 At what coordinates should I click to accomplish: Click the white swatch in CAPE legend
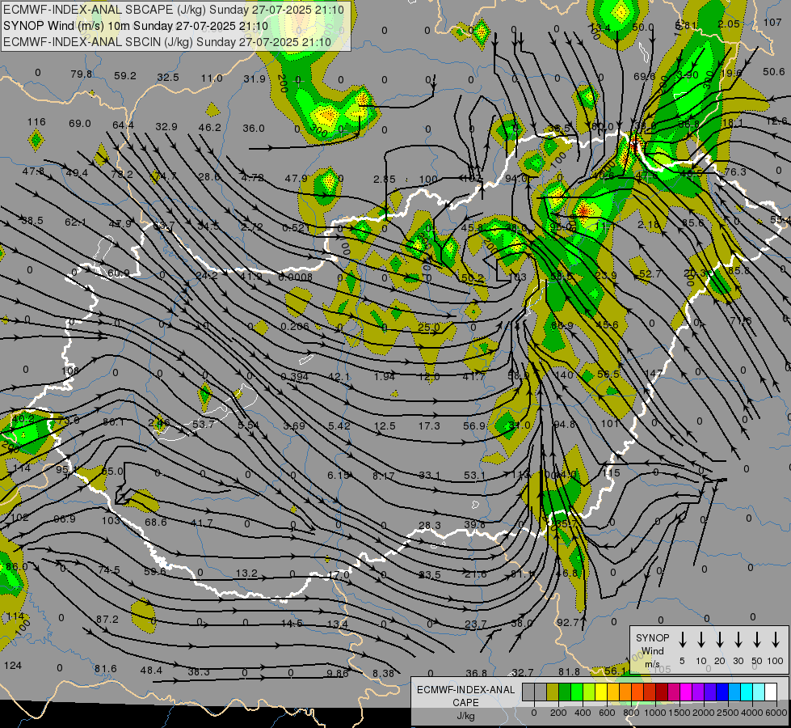[x=770, y=692]
